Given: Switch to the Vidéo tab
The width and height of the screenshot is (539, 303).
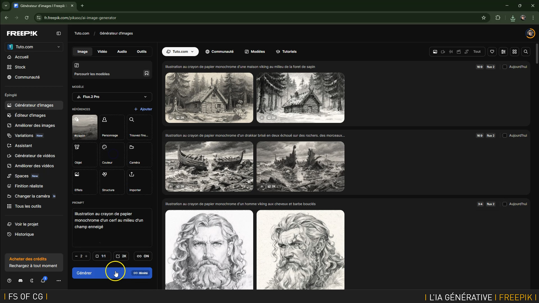Looking at the screenshot, I should pos(102,52).
